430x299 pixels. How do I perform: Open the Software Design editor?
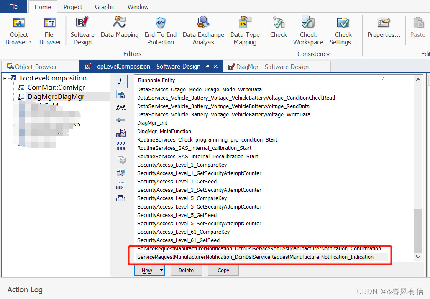[82, 31]
